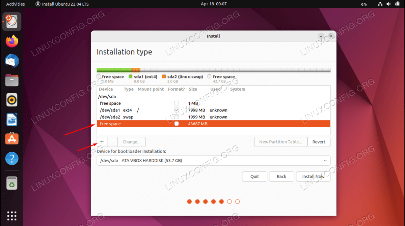Click the Type column header
The width and height of the screenshot is (405, 226).
[x=129, y=89]
